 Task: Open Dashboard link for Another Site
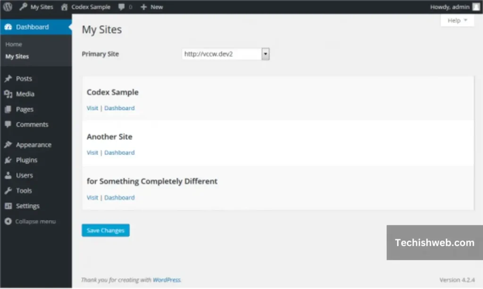[x=119, y=153]
